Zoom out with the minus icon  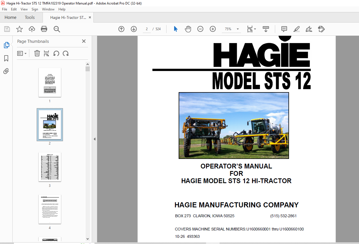point(200,29)
